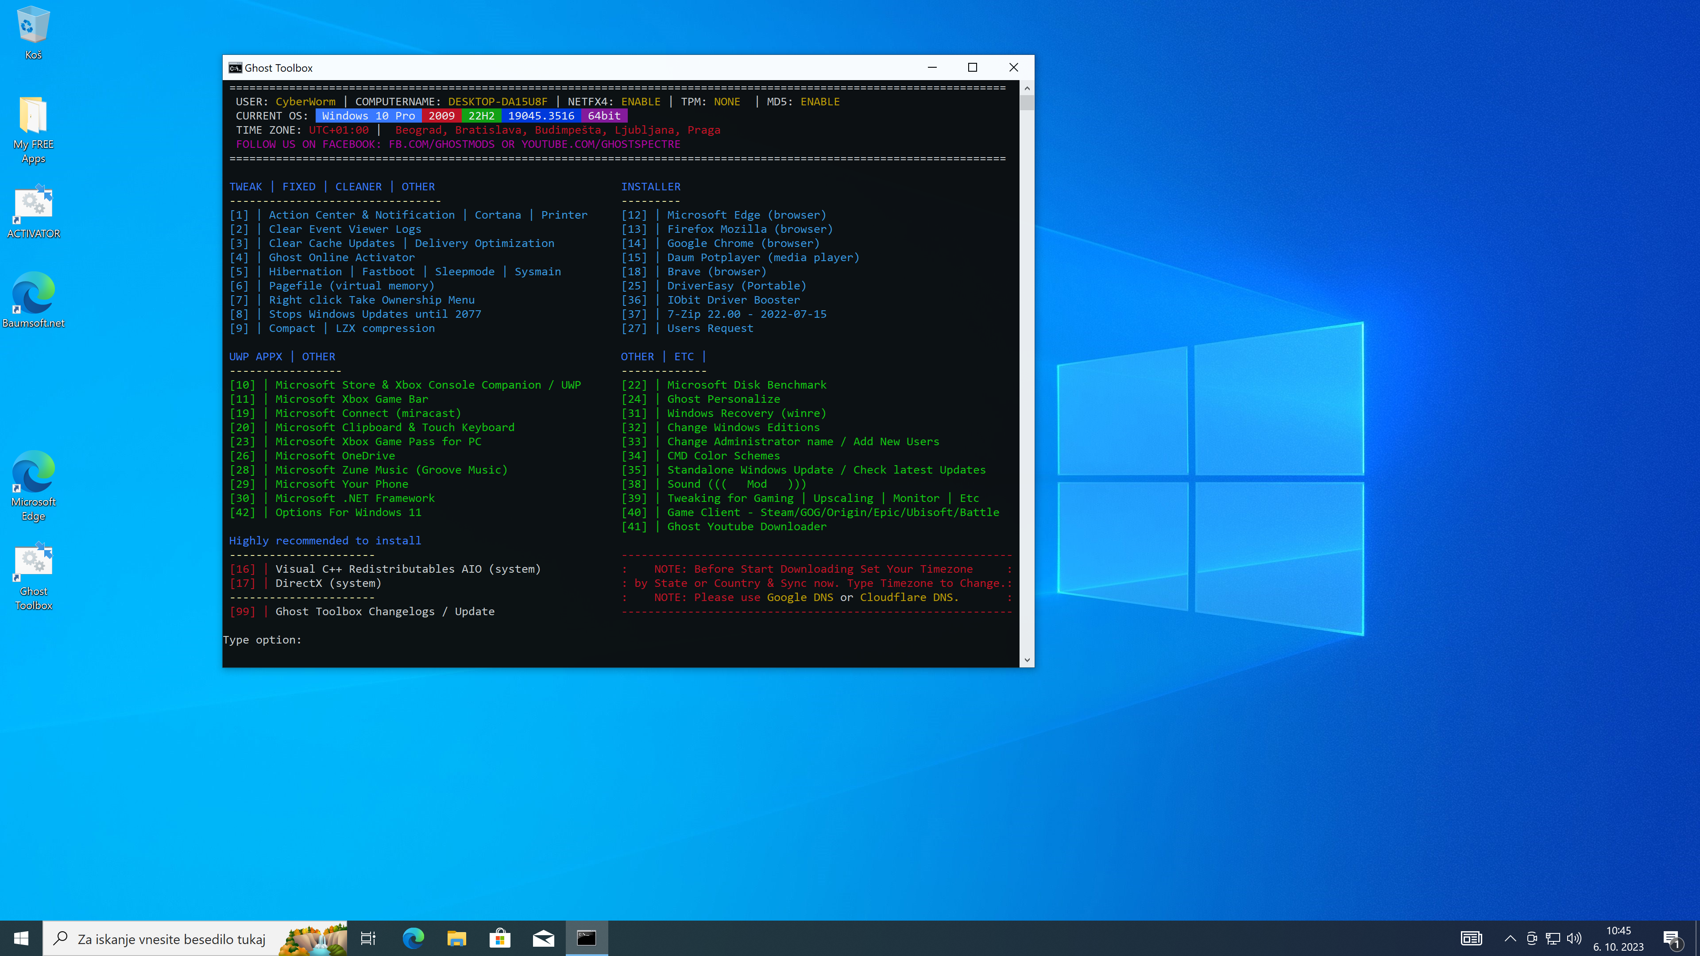This screenshot has height=956, width=1700.
Task: Click the '19045.3516' build number
Action: pos(541,116)
